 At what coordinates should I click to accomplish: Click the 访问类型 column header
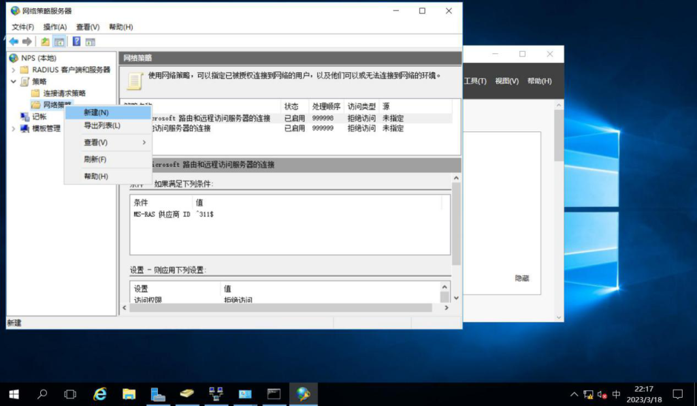[x=361, y=106]
